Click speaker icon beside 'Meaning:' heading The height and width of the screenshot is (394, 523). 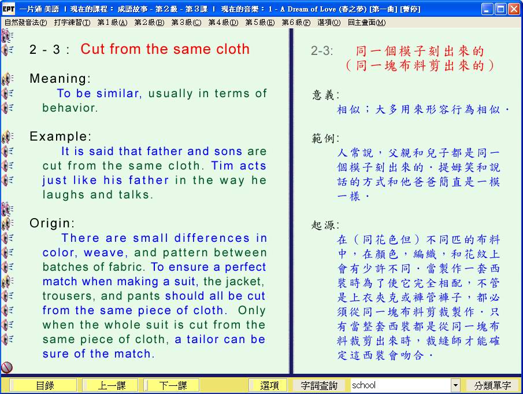click(7, 79)
